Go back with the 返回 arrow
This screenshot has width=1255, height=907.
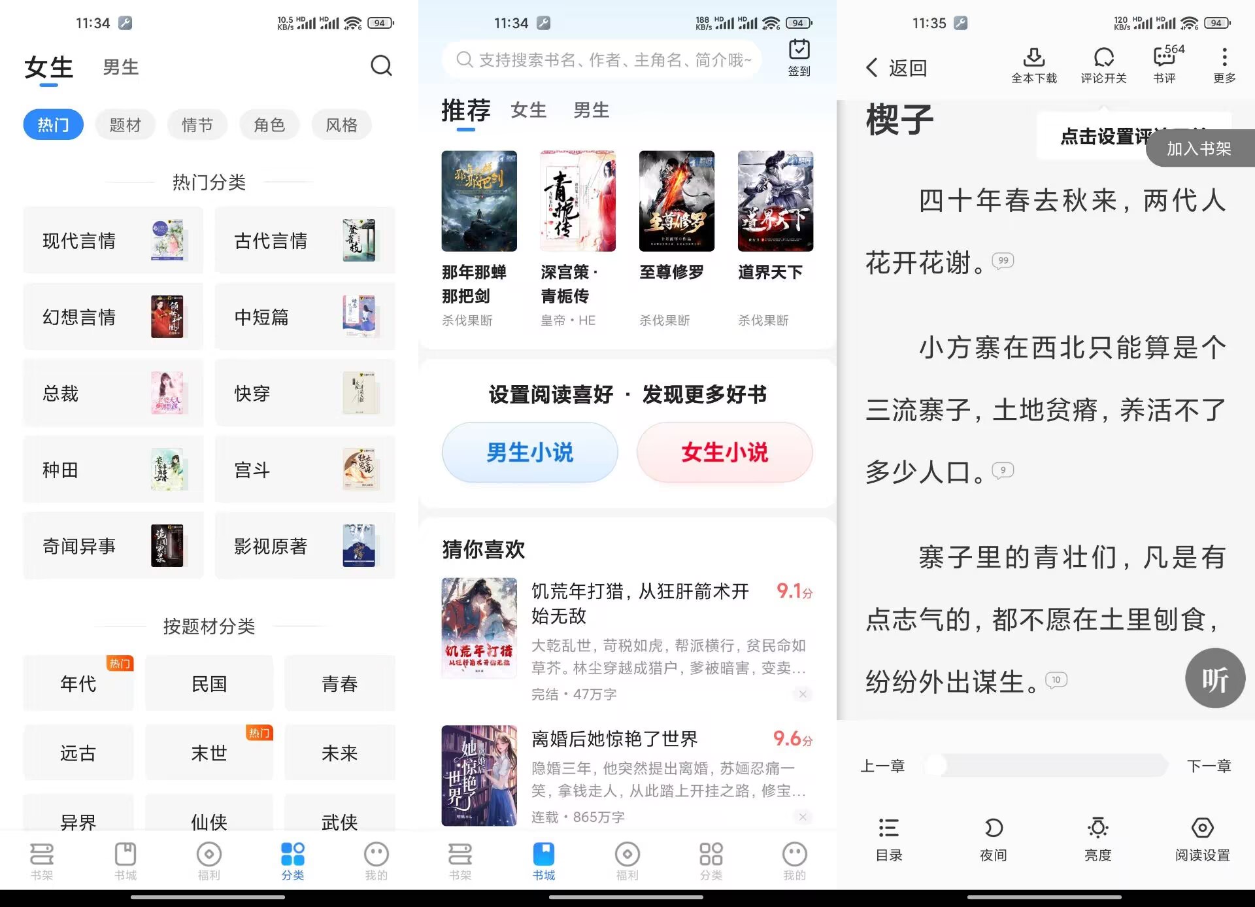pyautogui.click(x=895, y=68)
